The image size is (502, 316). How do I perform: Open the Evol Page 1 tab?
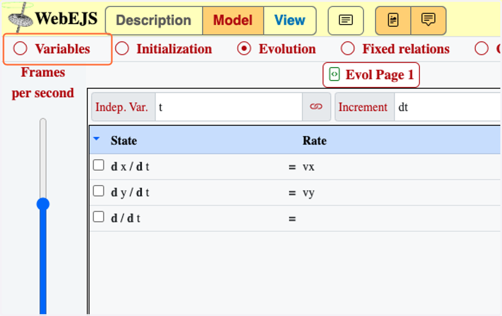[371, 75]
